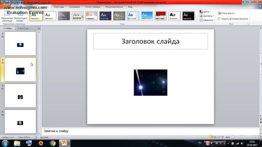This screenshot has width=262, height=147.
Task: Switch to Normal view icon
Action: (212, 137)
